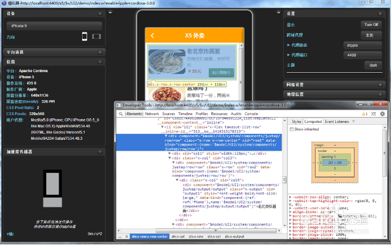
Task: Click the Turn Off display button
Action: (x=371, y=25)
